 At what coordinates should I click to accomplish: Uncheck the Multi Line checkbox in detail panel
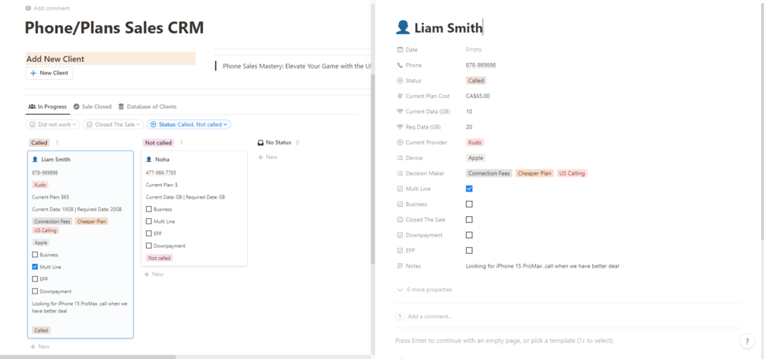[x=469, y=189]
